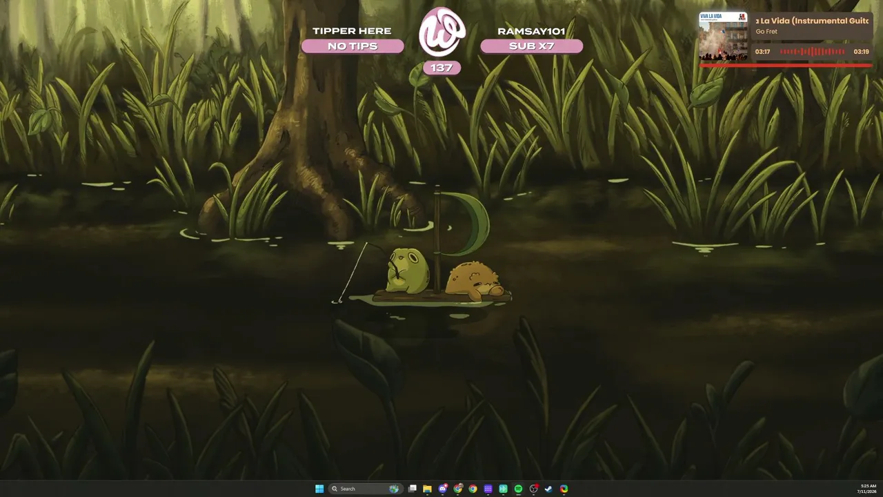Click the "TIPPER HERE" label
The height and width of the screenshot is (497, 883).
point(352,31)
